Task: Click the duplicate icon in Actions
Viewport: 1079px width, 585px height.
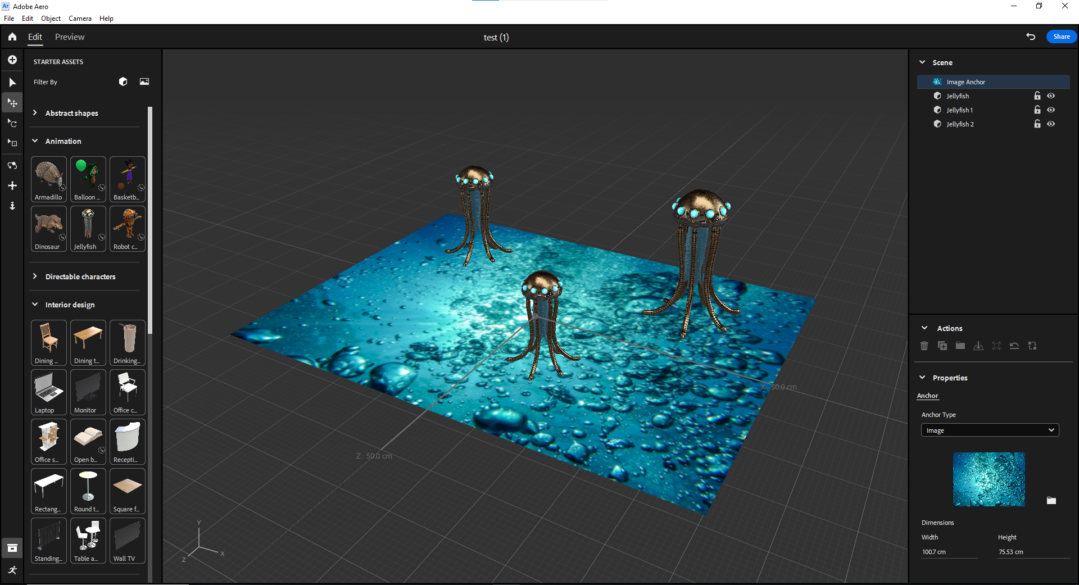Action: click(942, 346)
